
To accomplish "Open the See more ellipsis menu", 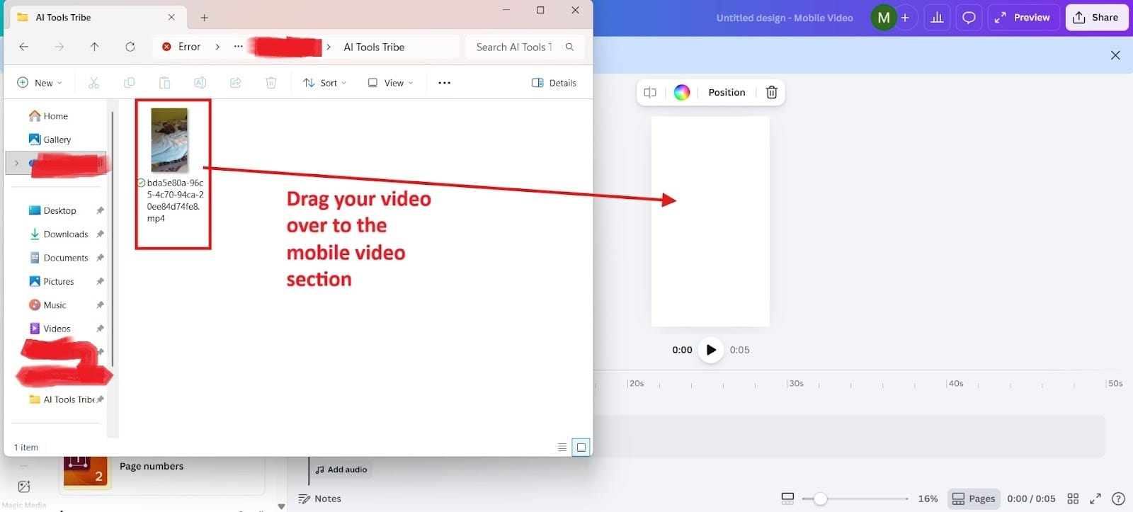I will pos(444,83).
